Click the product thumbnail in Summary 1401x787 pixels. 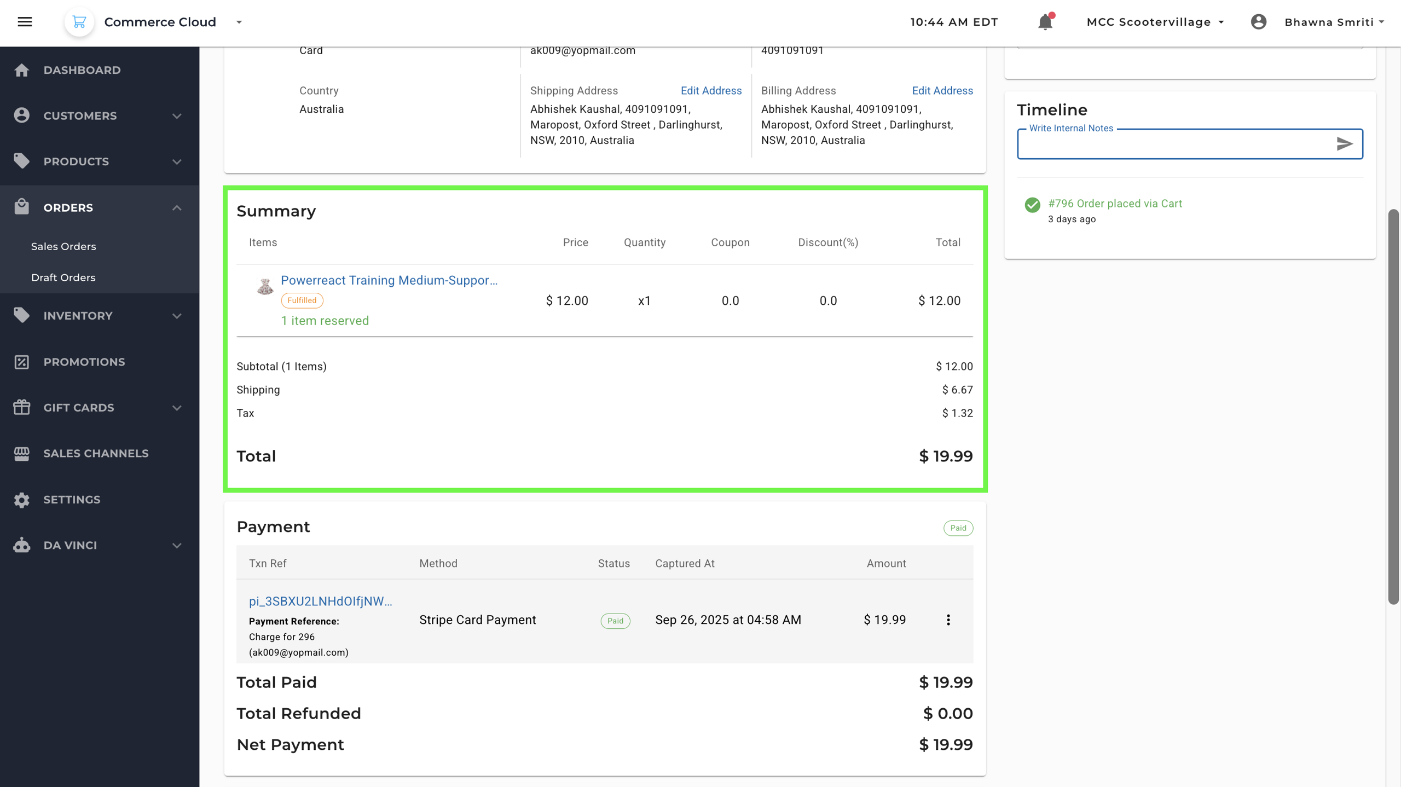pyautogui.click(x=265, y=286)
